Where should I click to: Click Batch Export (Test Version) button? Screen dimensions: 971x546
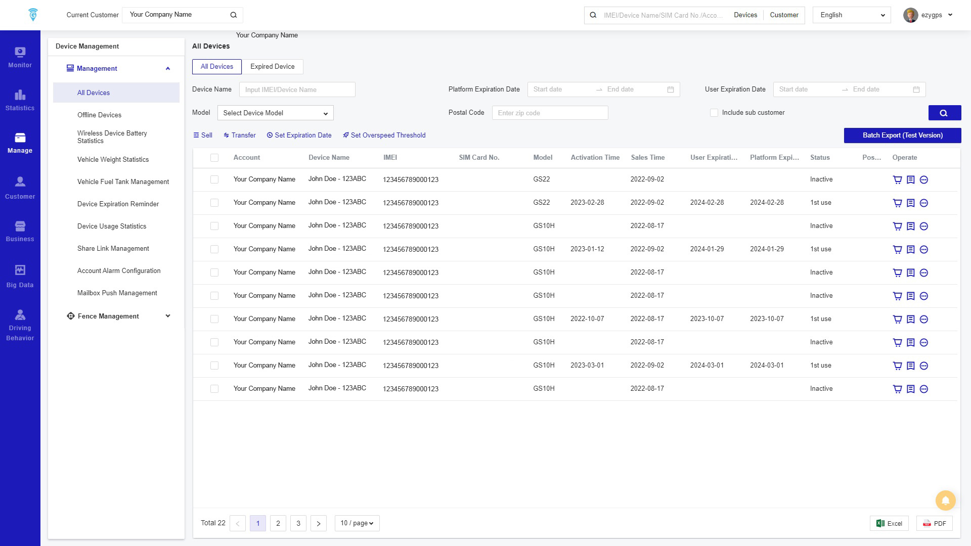(x=902, y=135)
